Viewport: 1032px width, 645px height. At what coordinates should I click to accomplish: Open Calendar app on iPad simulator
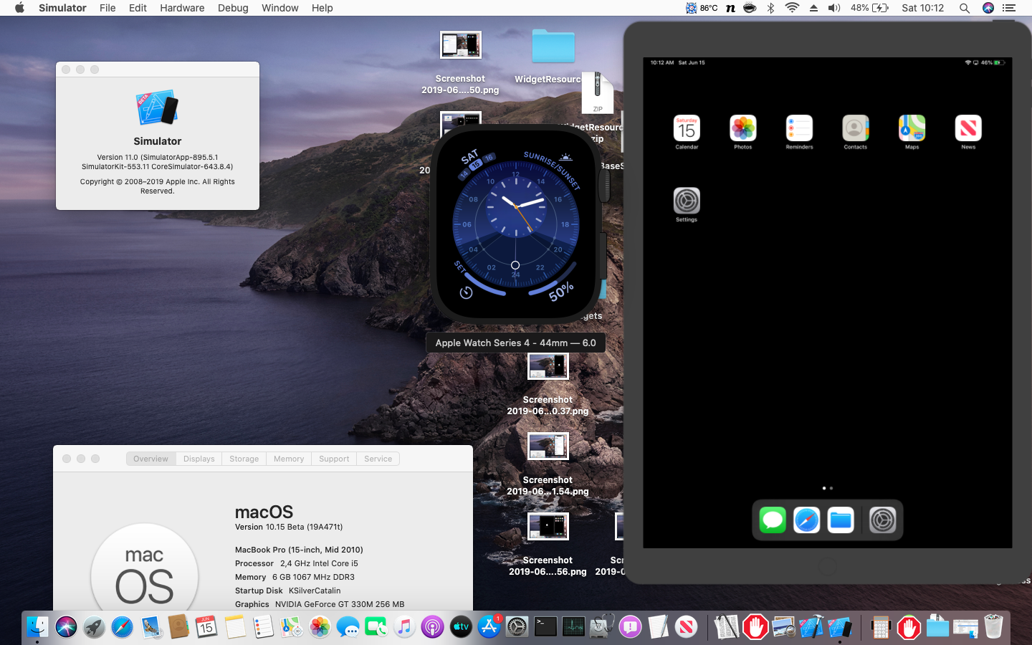tap(687, 128)
